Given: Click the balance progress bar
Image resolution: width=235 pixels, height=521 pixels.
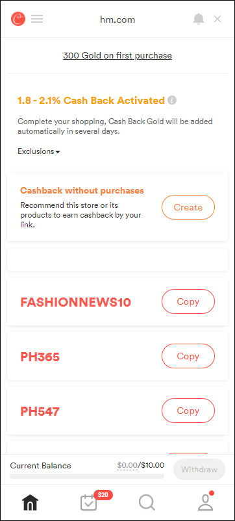Looking at the screenshot, I should [87, 476].
